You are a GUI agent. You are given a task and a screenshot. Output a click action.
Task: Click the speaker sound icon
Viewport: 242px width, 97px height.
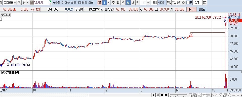24,3
